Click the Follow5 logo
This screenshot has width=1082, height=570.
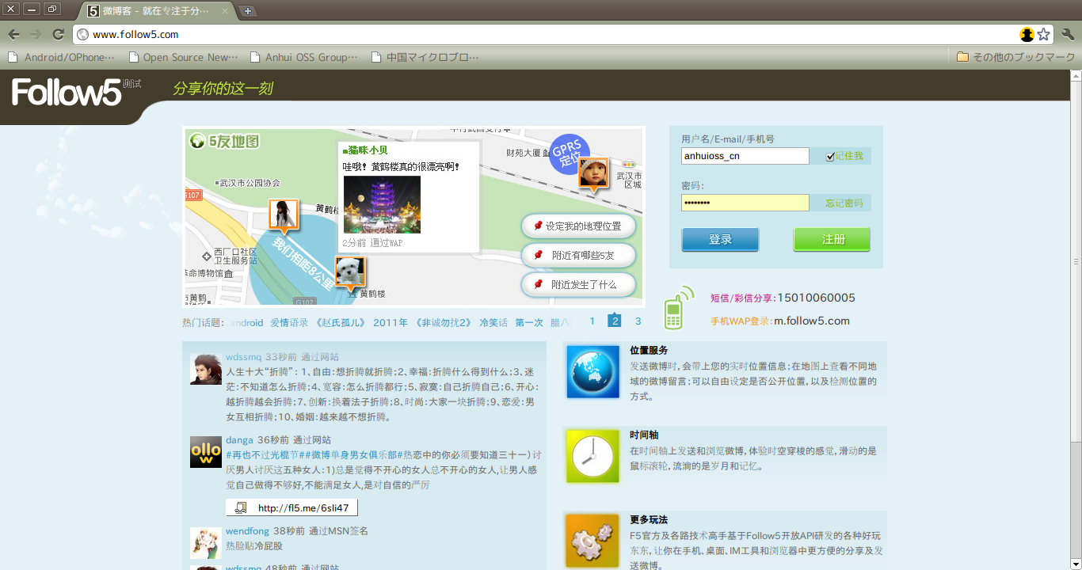(x=67, y=93)
